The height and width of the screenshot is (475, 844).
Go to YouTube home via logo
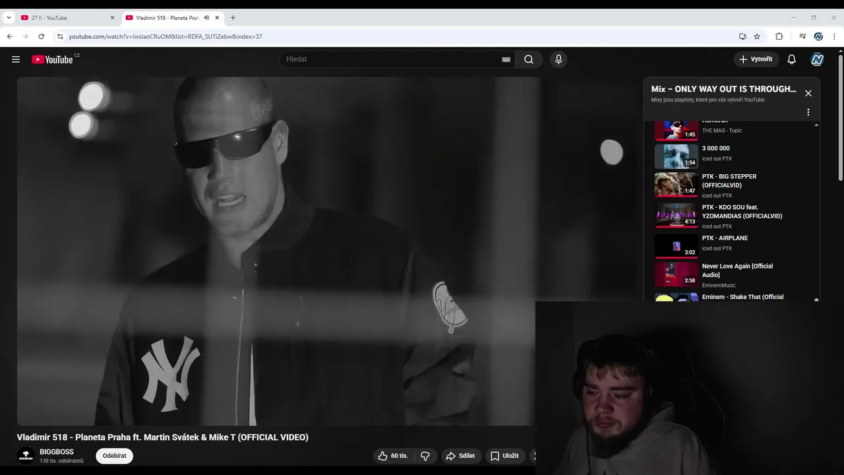(52, 59)
